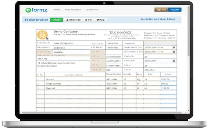The height and width of the screenshot is (128, 207).
Task: Edit the Vehicle No field MH
Action: tap(114, 70)
